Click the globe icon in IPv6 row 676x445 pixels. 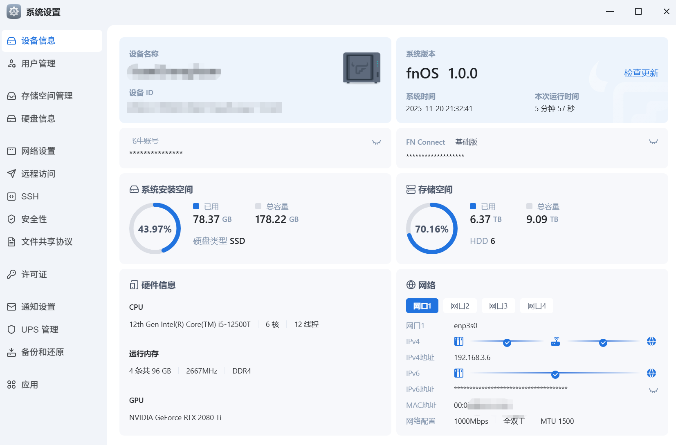(651, 373)
